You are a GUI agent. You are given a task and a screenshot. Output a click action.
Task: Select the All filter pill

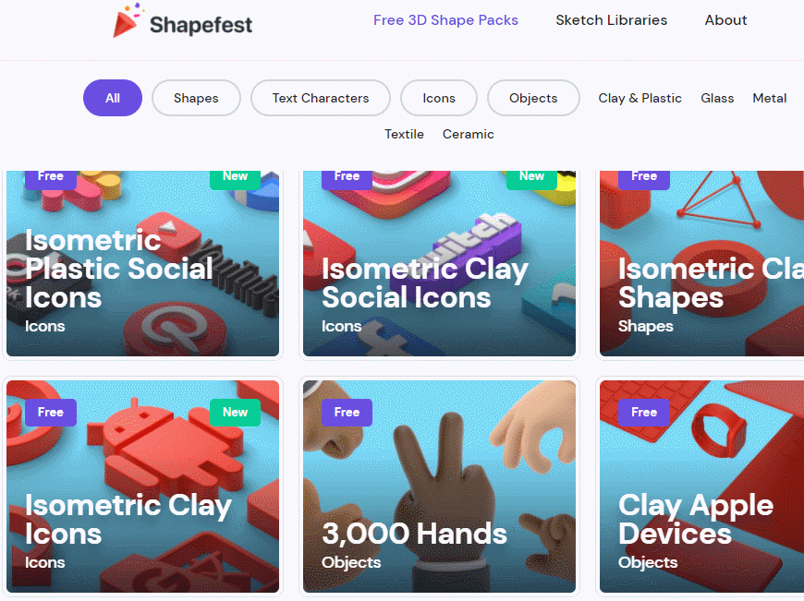click(x=113, y=98)
